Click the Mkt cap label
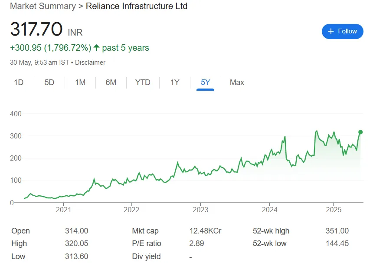 [x=145, y=231]
